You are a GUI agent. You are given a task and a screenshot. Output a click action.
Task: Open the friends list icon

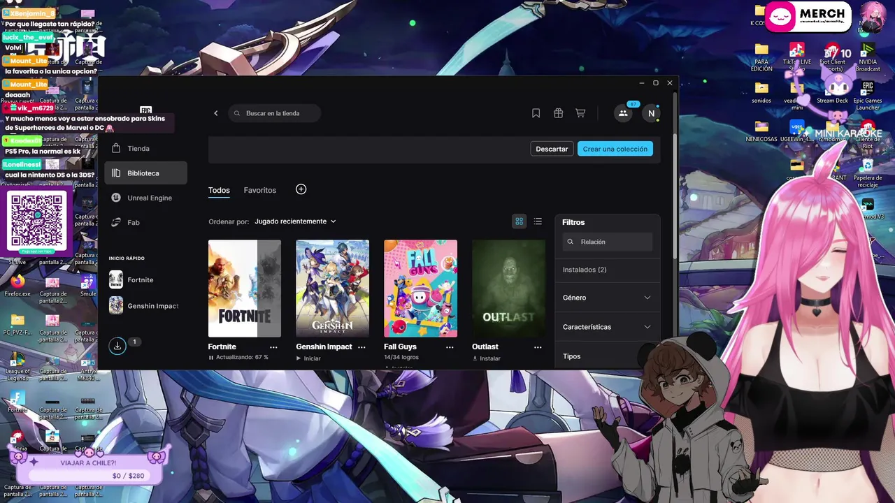pos(623,113)
